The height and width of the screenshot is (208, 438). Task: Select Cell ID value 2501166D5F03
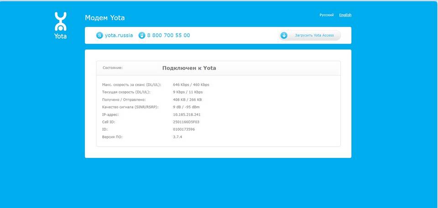pyautogui.click(x=186, y=122)
